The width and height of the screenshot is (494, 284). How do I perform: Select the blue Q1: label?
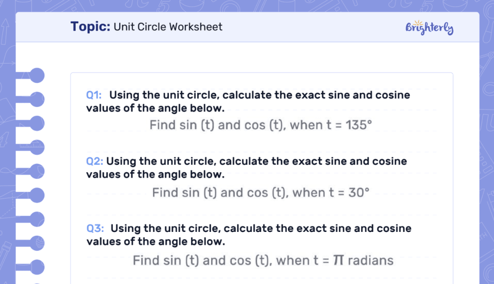click(x=94, y=95)
